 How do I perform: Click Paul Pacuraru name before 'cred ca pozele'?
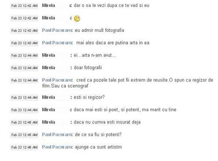coord(58,80)
